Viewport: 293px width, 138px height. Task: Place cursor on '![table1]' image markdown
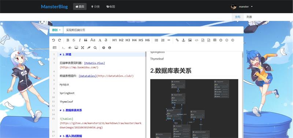pos(67,119)
